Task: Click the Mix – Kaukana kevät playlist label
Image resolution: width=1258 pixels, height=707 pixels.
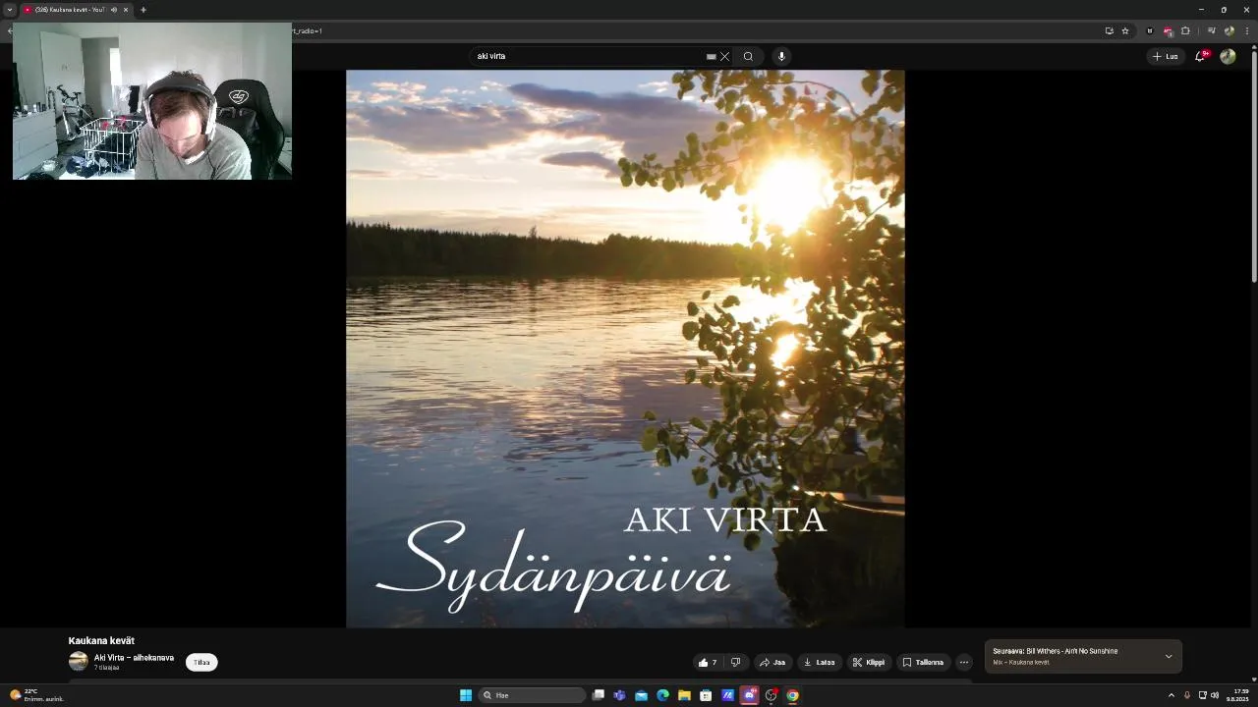Action: 1021,662
